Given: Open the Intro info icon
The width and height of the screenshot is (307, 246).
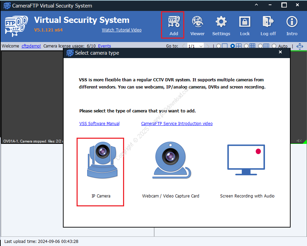Looking at the screenshot, I should [x=292, y=25].
